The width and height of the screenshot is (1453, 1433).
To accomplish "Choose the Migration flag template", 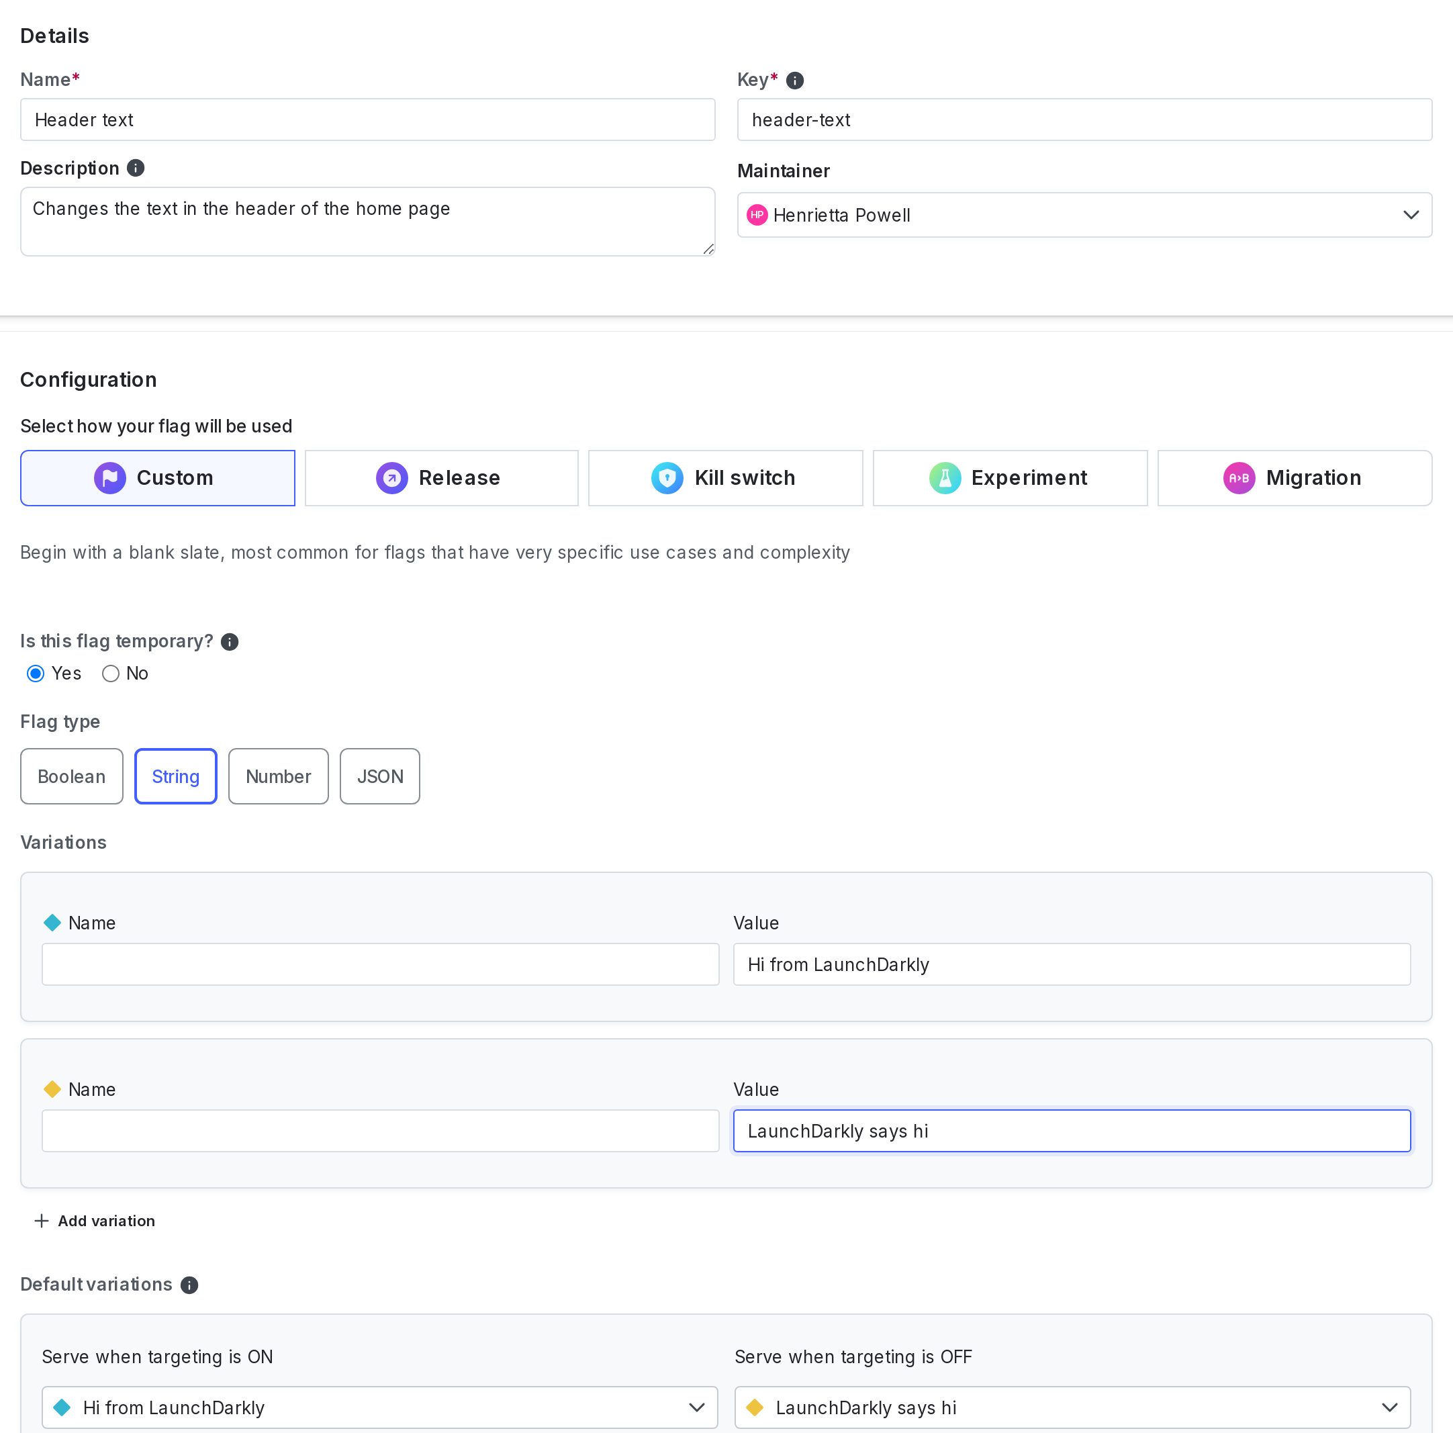I will click(1295, 478).
